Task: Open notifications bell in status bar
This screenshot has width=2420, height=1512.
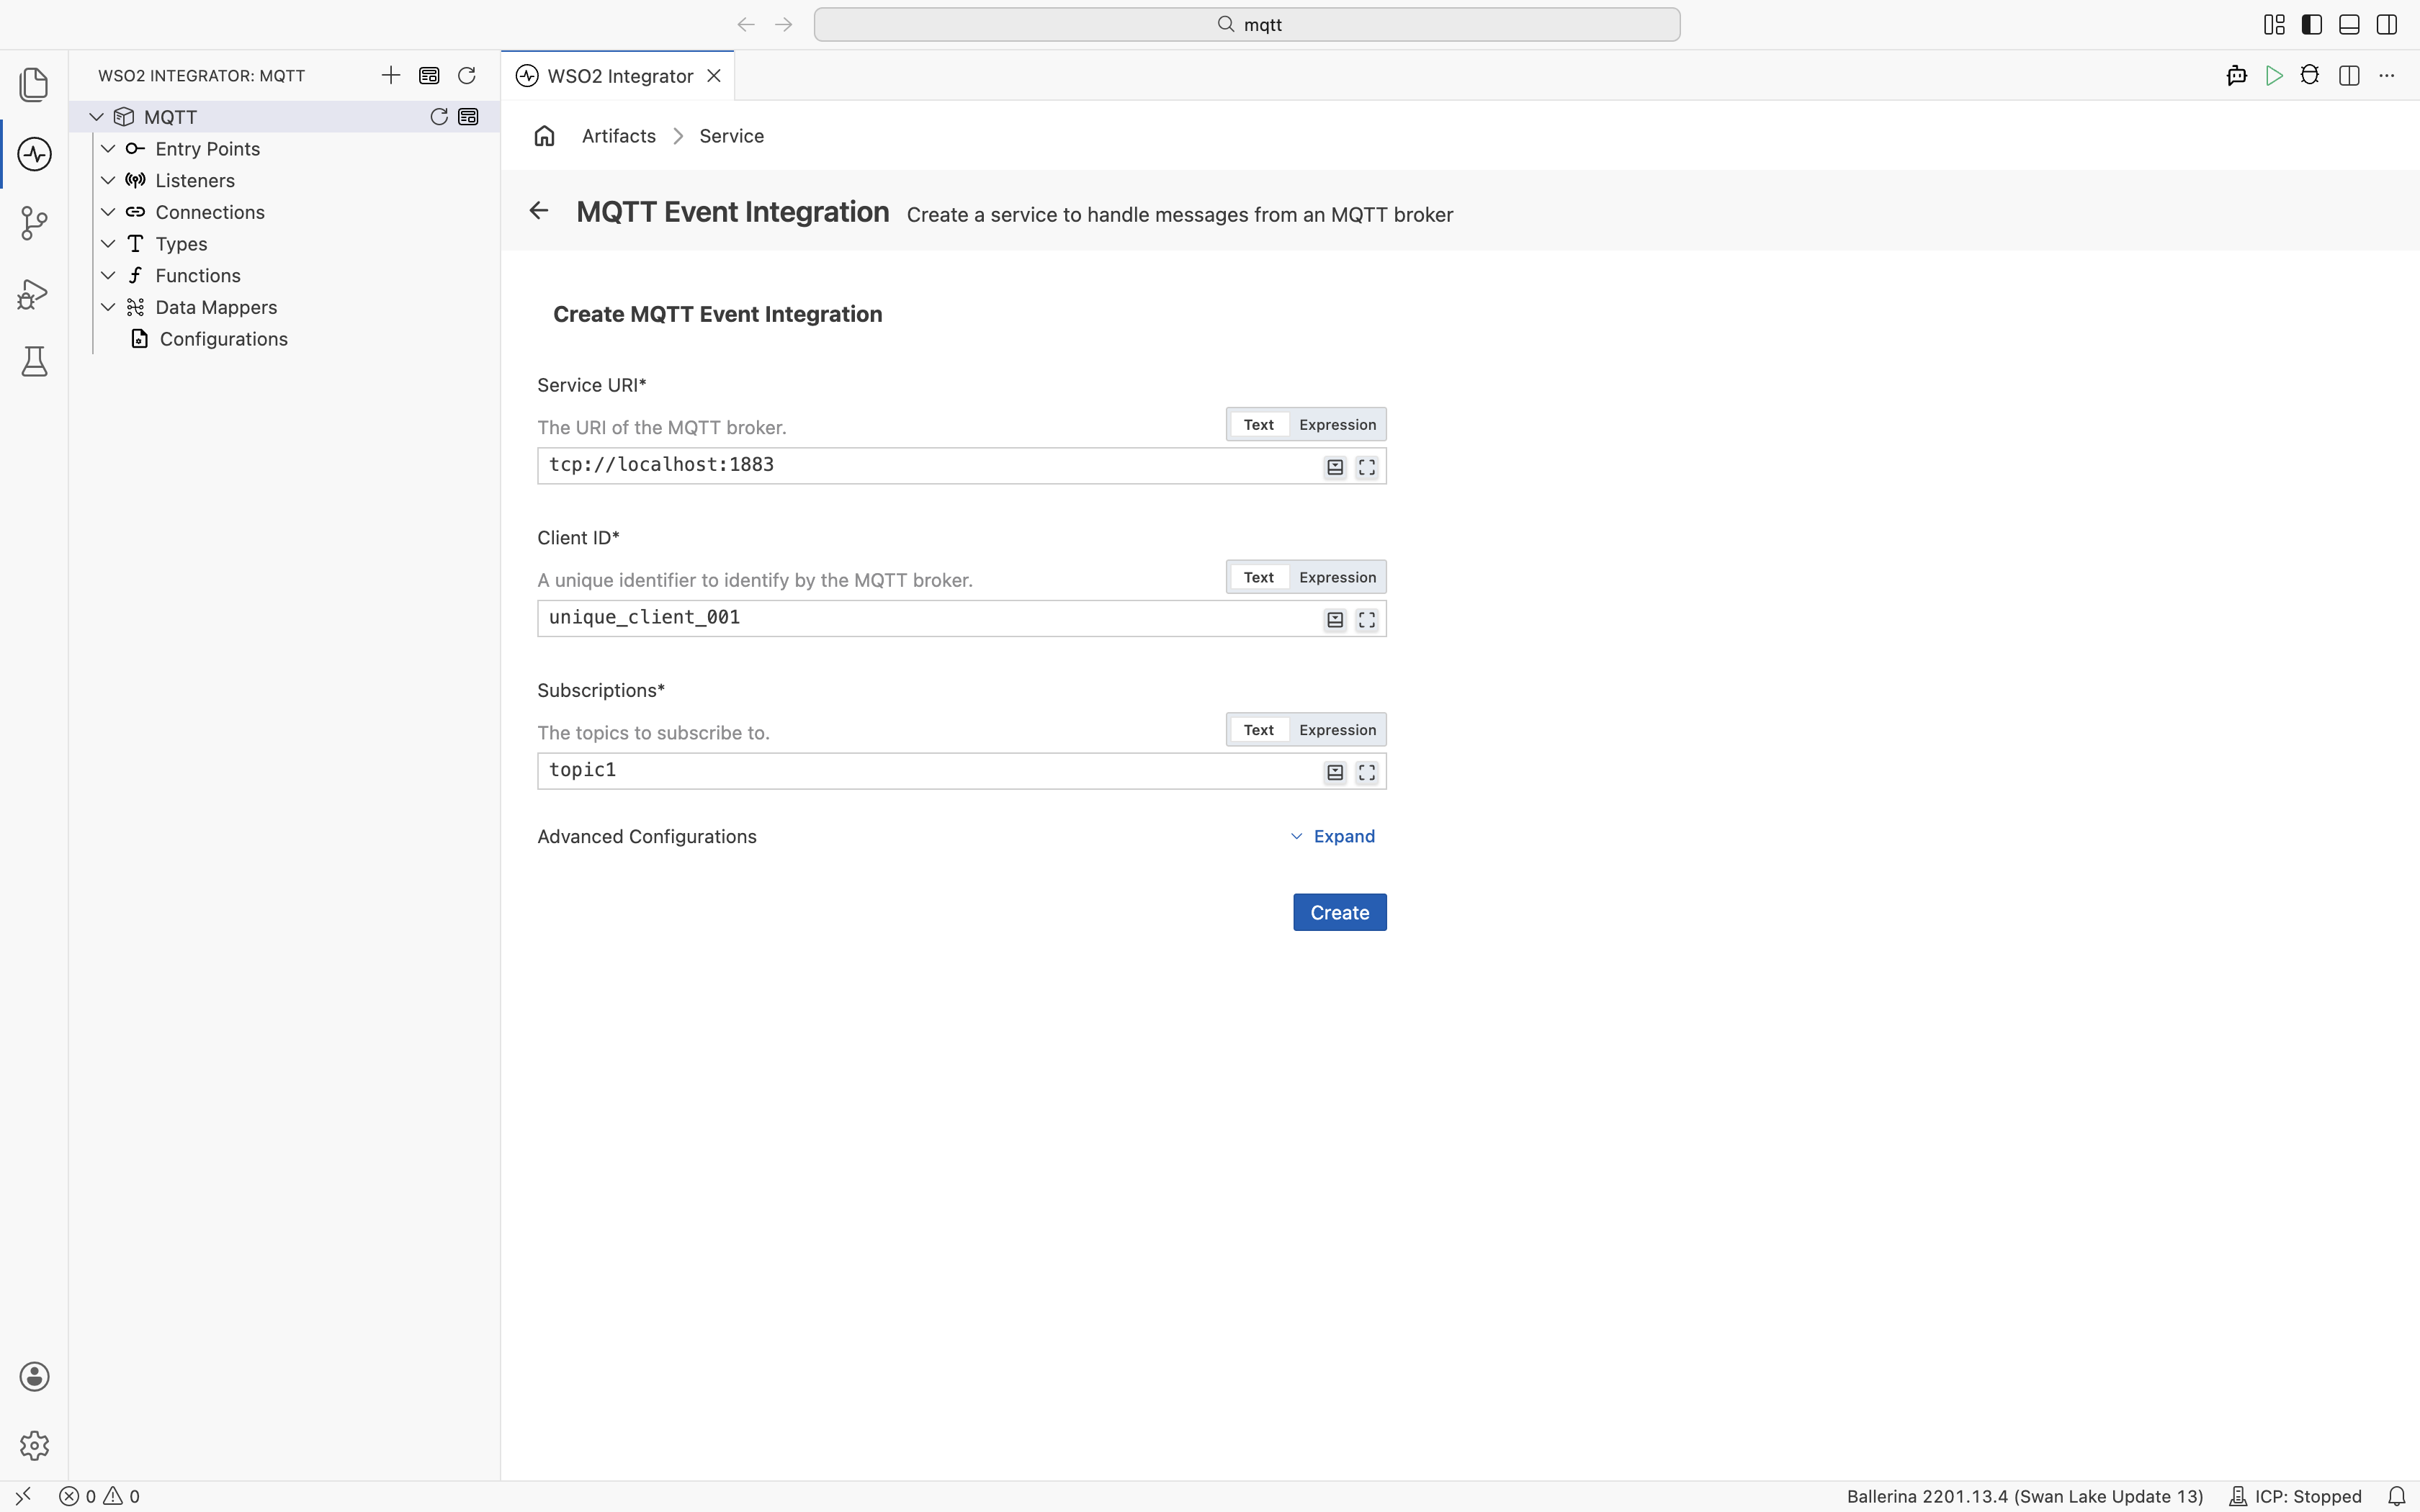Action: (x=2396, y=1496)
